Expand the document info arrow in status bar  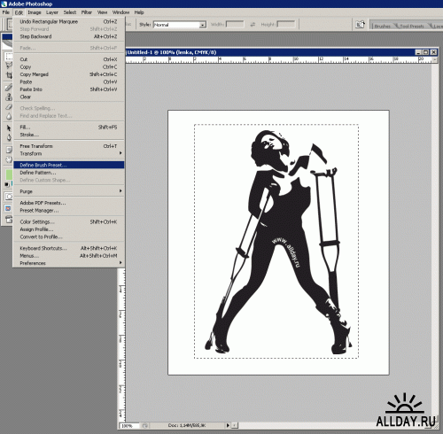click(228, 425)
